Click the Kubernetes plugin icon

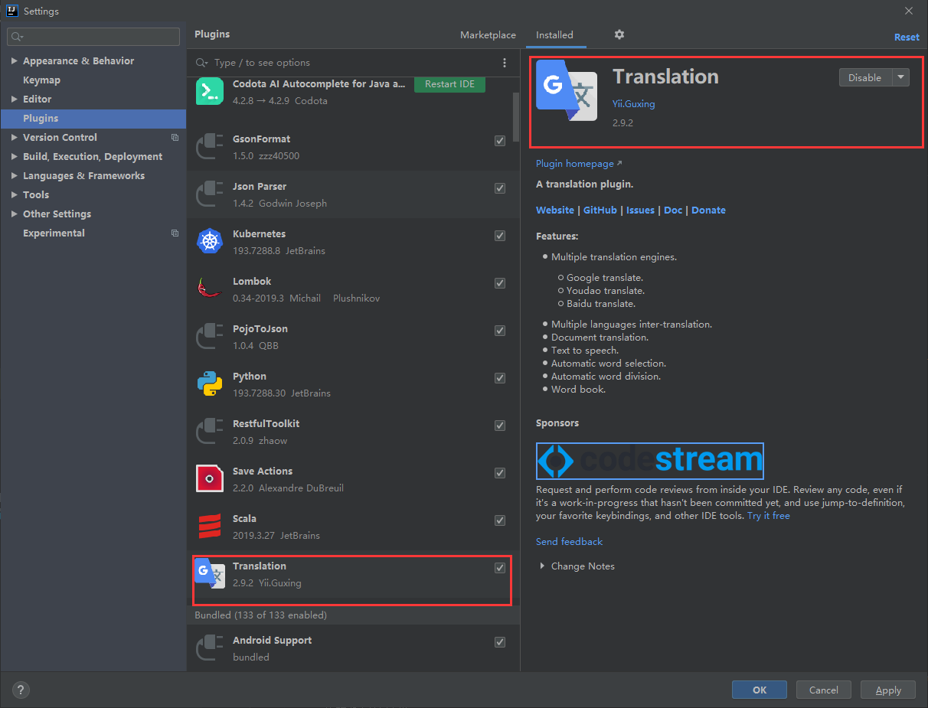210,242
